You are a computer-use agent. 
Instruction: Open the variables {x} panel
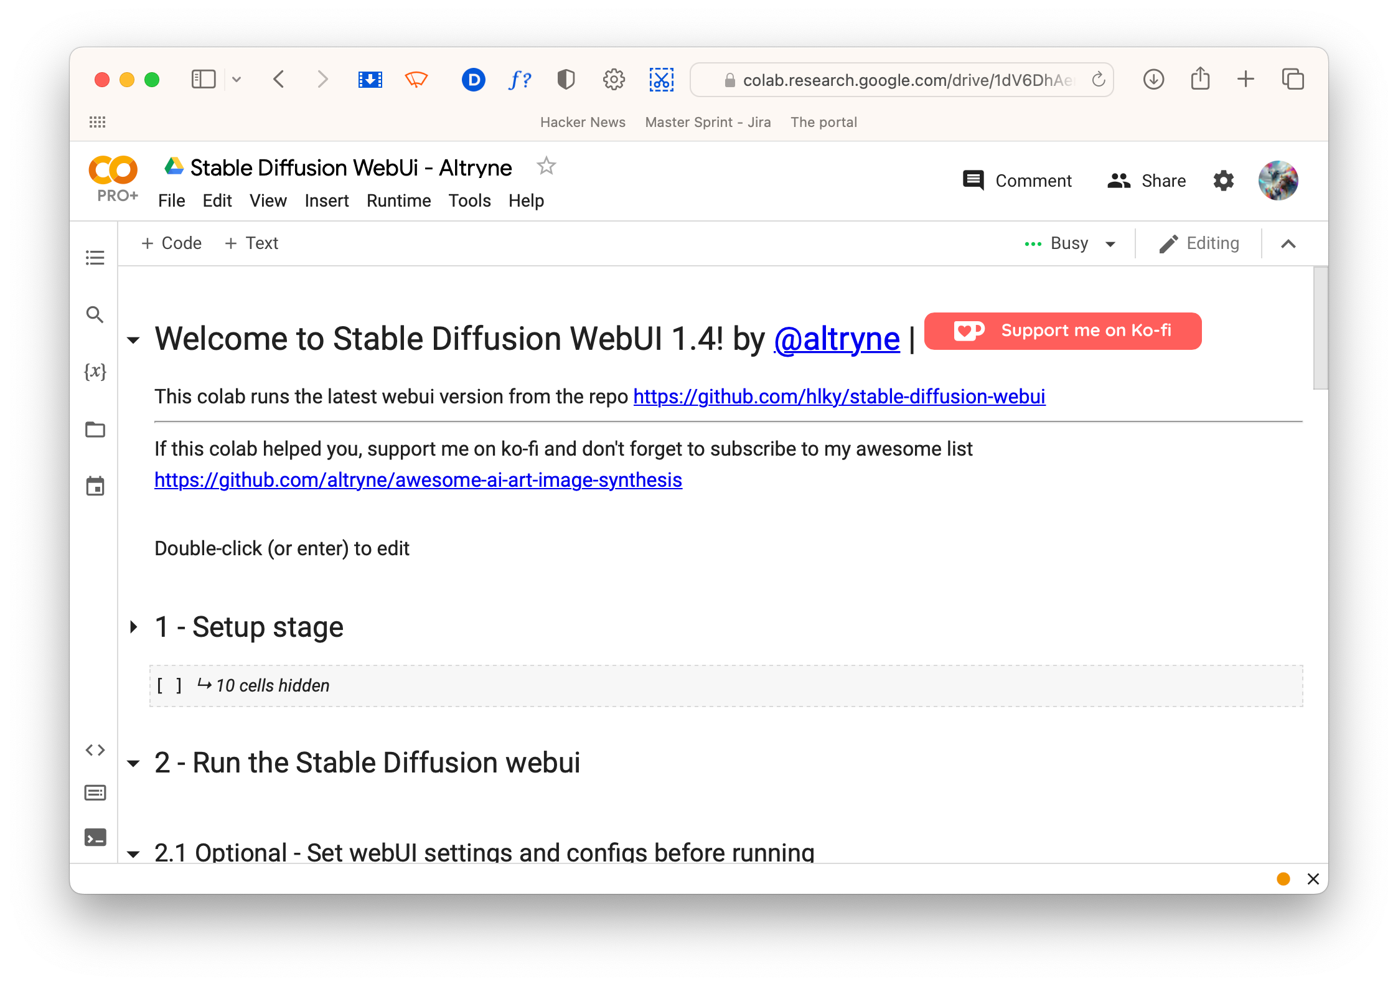click(x=95, y=372)
